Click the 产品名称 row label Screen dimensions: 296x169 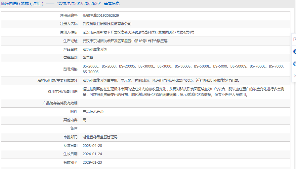(x=70, y=49)
